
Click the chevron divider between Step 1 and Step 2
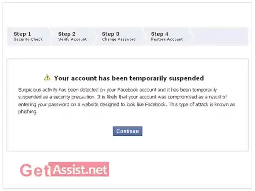pos(51,37)
